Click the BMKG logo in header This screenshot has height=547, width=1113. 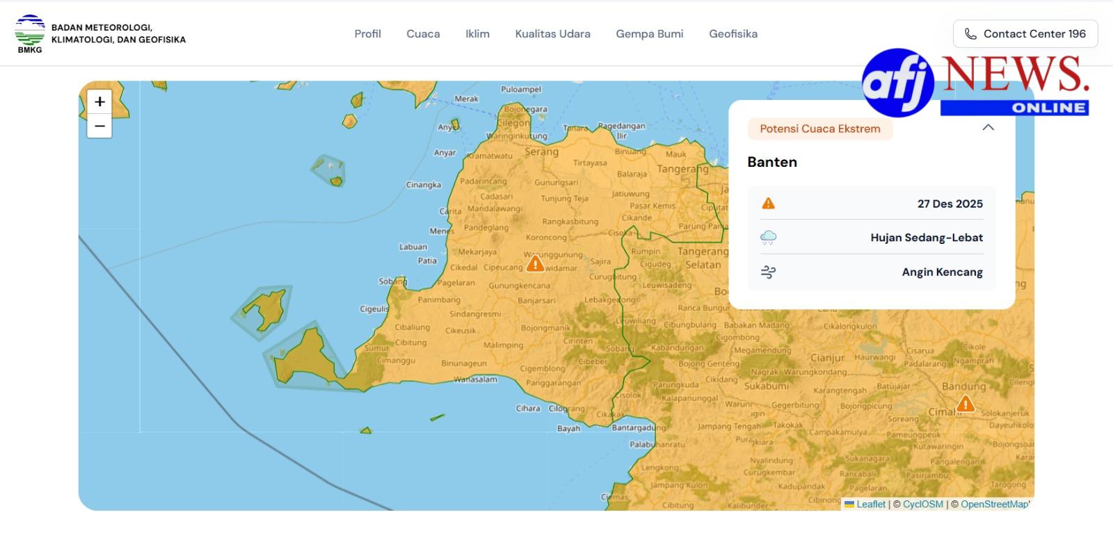click(x=30, y=34)
